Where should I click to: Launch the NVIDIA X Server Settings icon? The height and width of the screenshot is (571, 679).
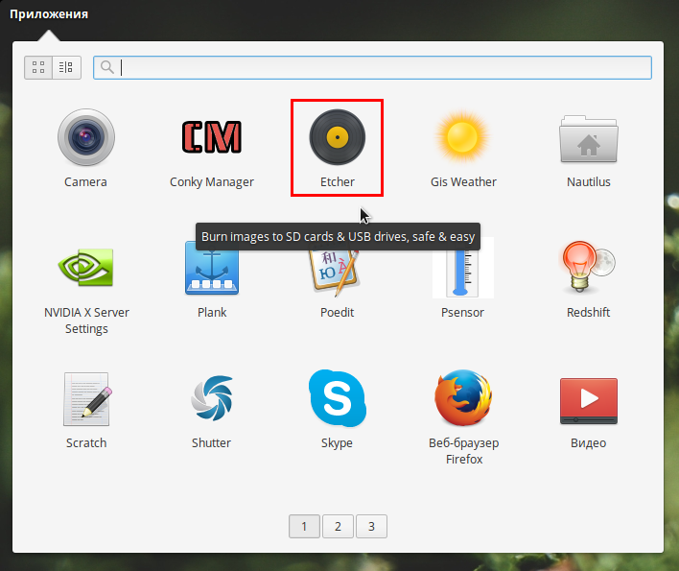(86, 268)
